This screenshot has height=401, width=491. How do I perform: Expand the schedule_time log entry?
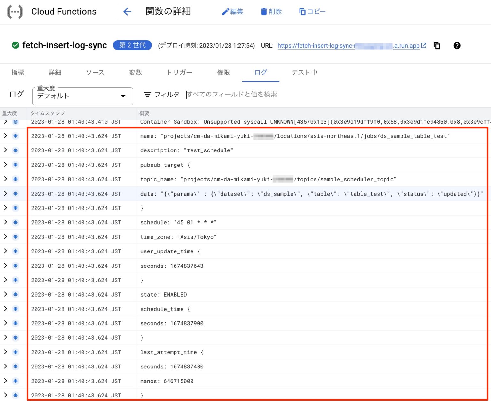click(x=5, y=309)
